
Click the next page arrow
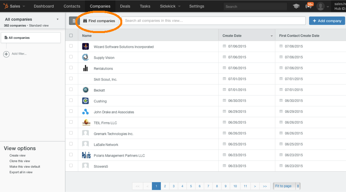255,186
